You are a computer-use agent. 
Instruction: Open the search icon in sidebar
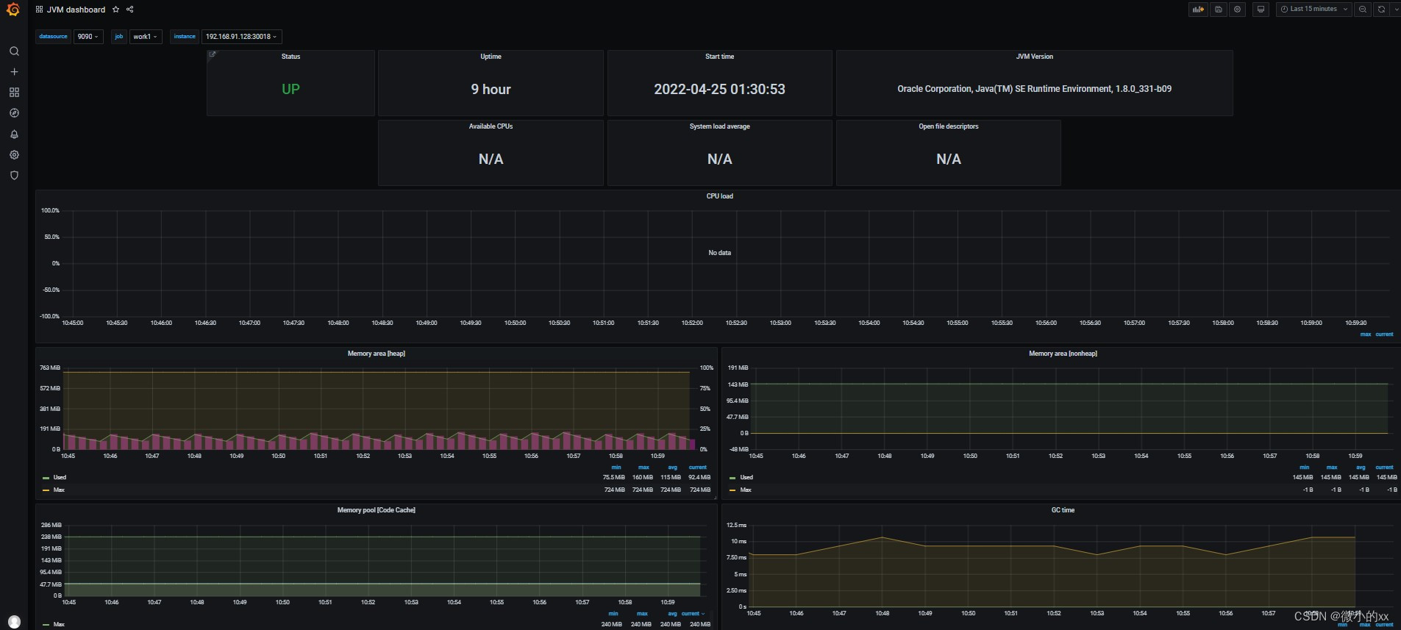click(14, 51)
